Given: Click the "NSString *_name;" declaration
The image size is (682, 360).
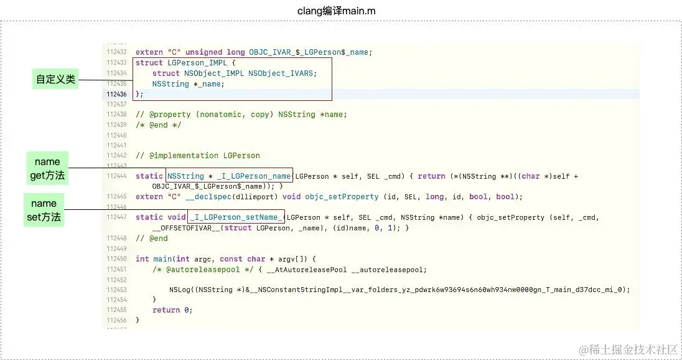Looking at the screenshot, I should pos(189,83).
